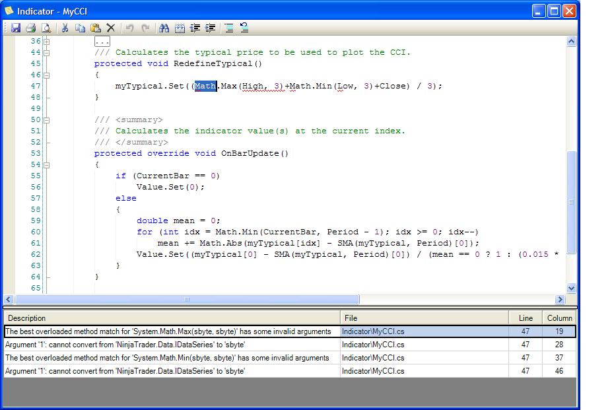The height and width of the screenshot is (410, 612).
Task: Click 'Low' argument on line 47
Action: (345, 86)
